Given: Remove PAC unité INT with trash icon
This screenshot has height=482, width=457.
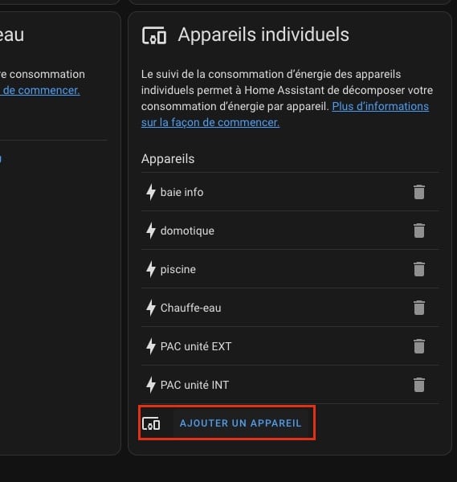Looking at the screenshot, I should pos(419,385).
